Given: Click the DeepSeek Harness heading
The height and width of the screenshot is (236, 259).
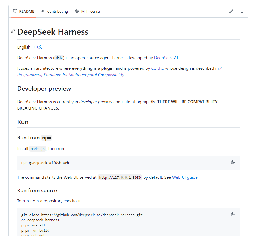Looking at the screenshot, I should 53,32.
